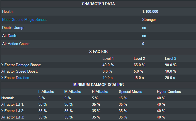Image resolution: width=196 pixels, height=121 pixels.
Task: Click the Air Action Count label
Action: [x=16, y=44]
